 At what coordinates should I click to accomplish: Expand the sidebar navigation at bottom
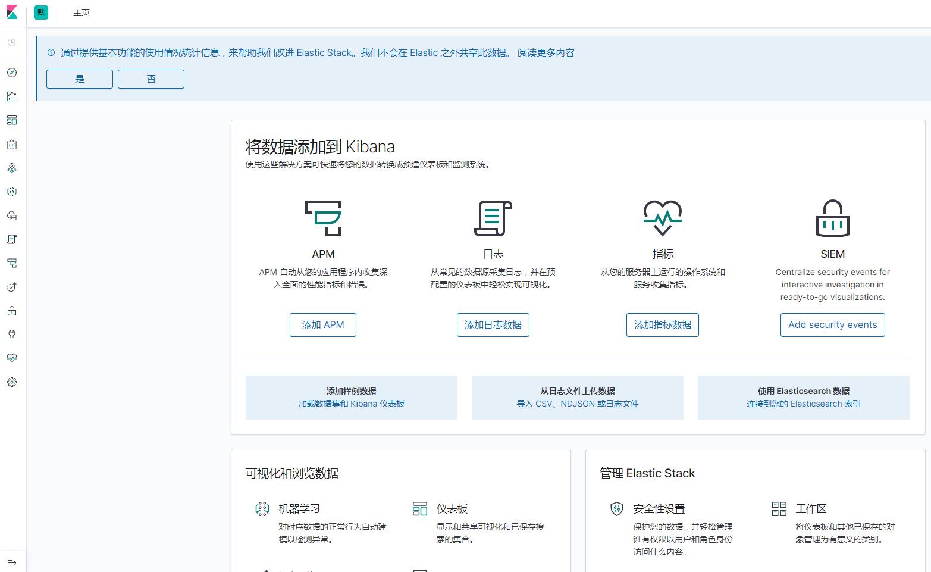(12, 562)
